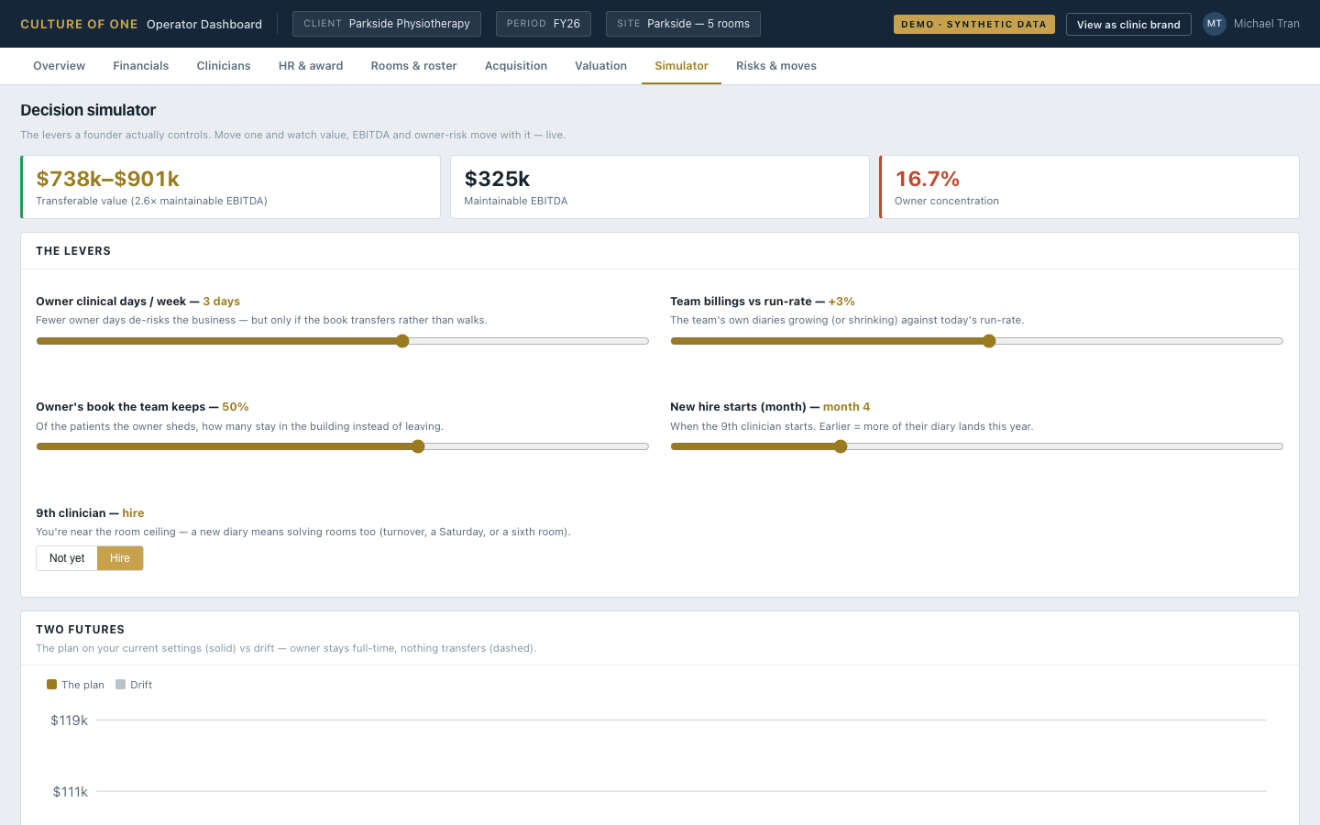Toggle the Drift legend swatch
This screenshot has width=1320, height=825.
(x=120, y=685)
